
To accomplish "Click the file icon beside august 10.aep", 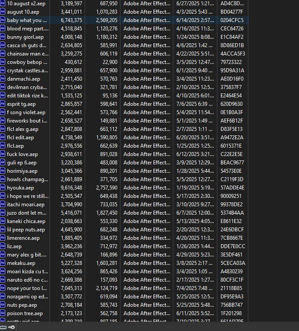I will tap(3, 11).
